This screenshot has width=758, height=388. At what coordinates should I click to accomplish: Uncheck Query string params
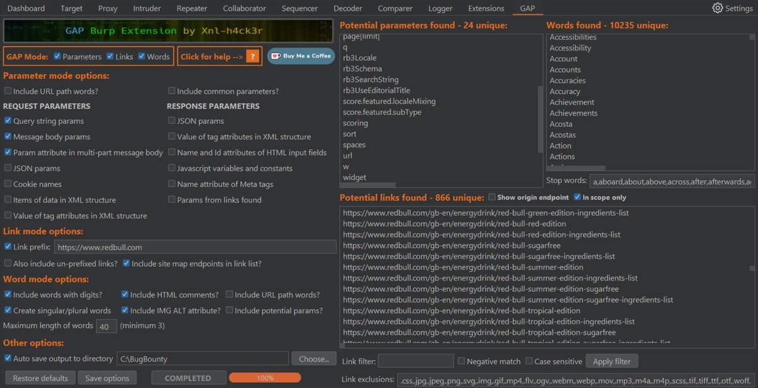pos(8,121)
